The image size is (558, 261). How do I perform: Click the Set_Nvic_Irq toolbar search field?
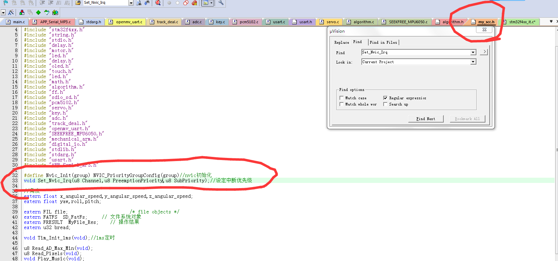pos(106,3)
